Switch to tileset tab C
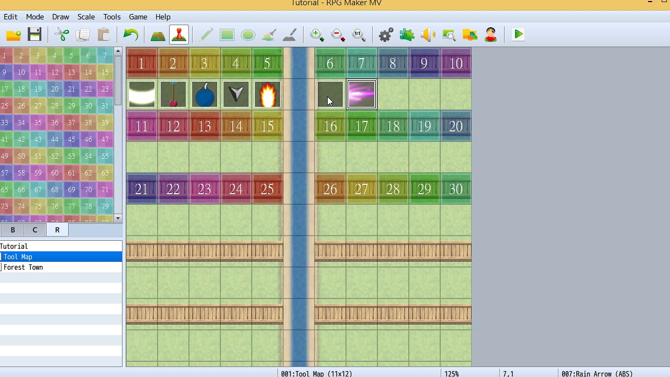 [x=35, y=230]
